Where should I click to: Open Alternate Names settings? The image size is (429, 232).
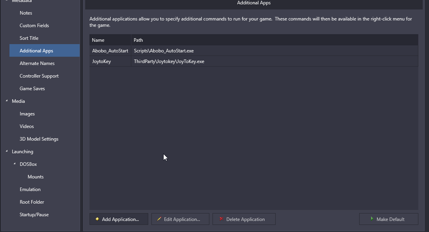click(x=37, y=63)
